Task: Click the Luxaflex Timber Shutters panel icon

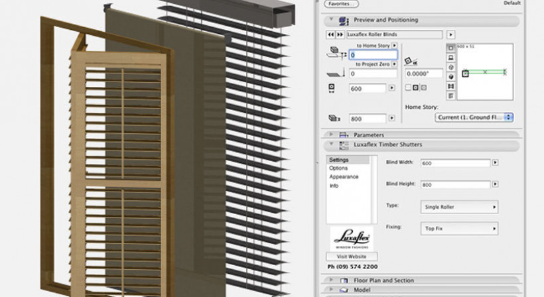Action: (344, 145)
